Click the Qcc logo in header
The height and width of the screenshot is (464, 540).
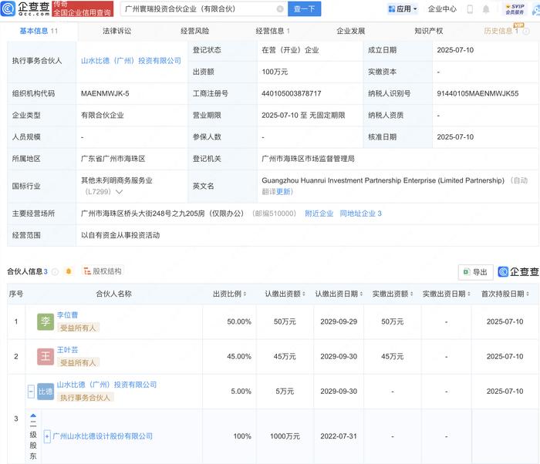click(25, 8)
